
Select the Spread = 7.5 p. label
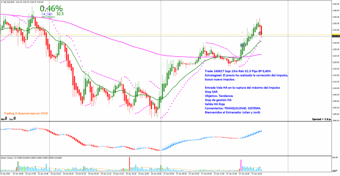321,120
